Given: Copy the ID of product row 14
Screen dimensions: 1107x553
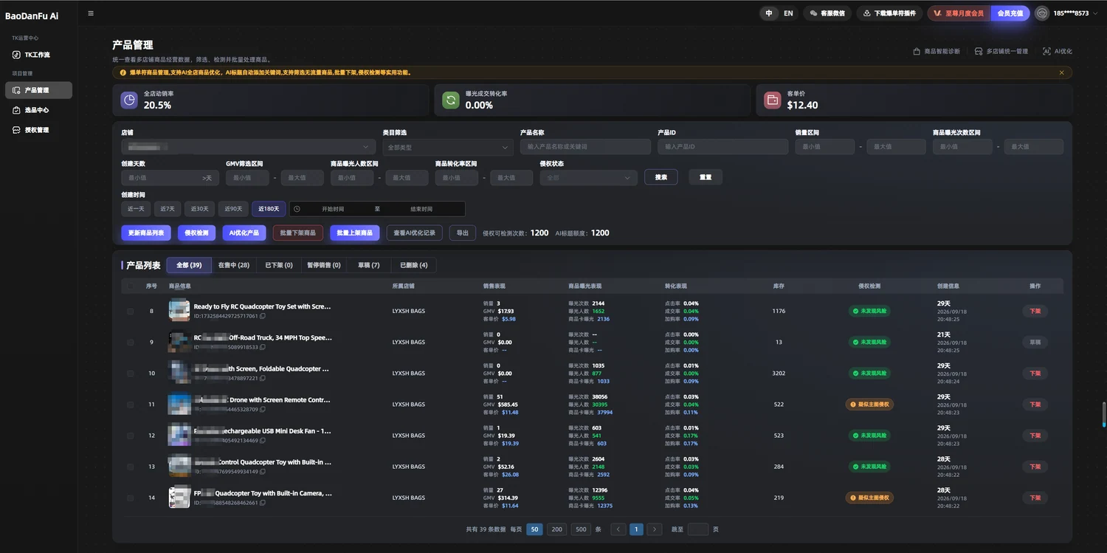Looking at the screenshot, I should pyautogui.click(x=262, y=503).
